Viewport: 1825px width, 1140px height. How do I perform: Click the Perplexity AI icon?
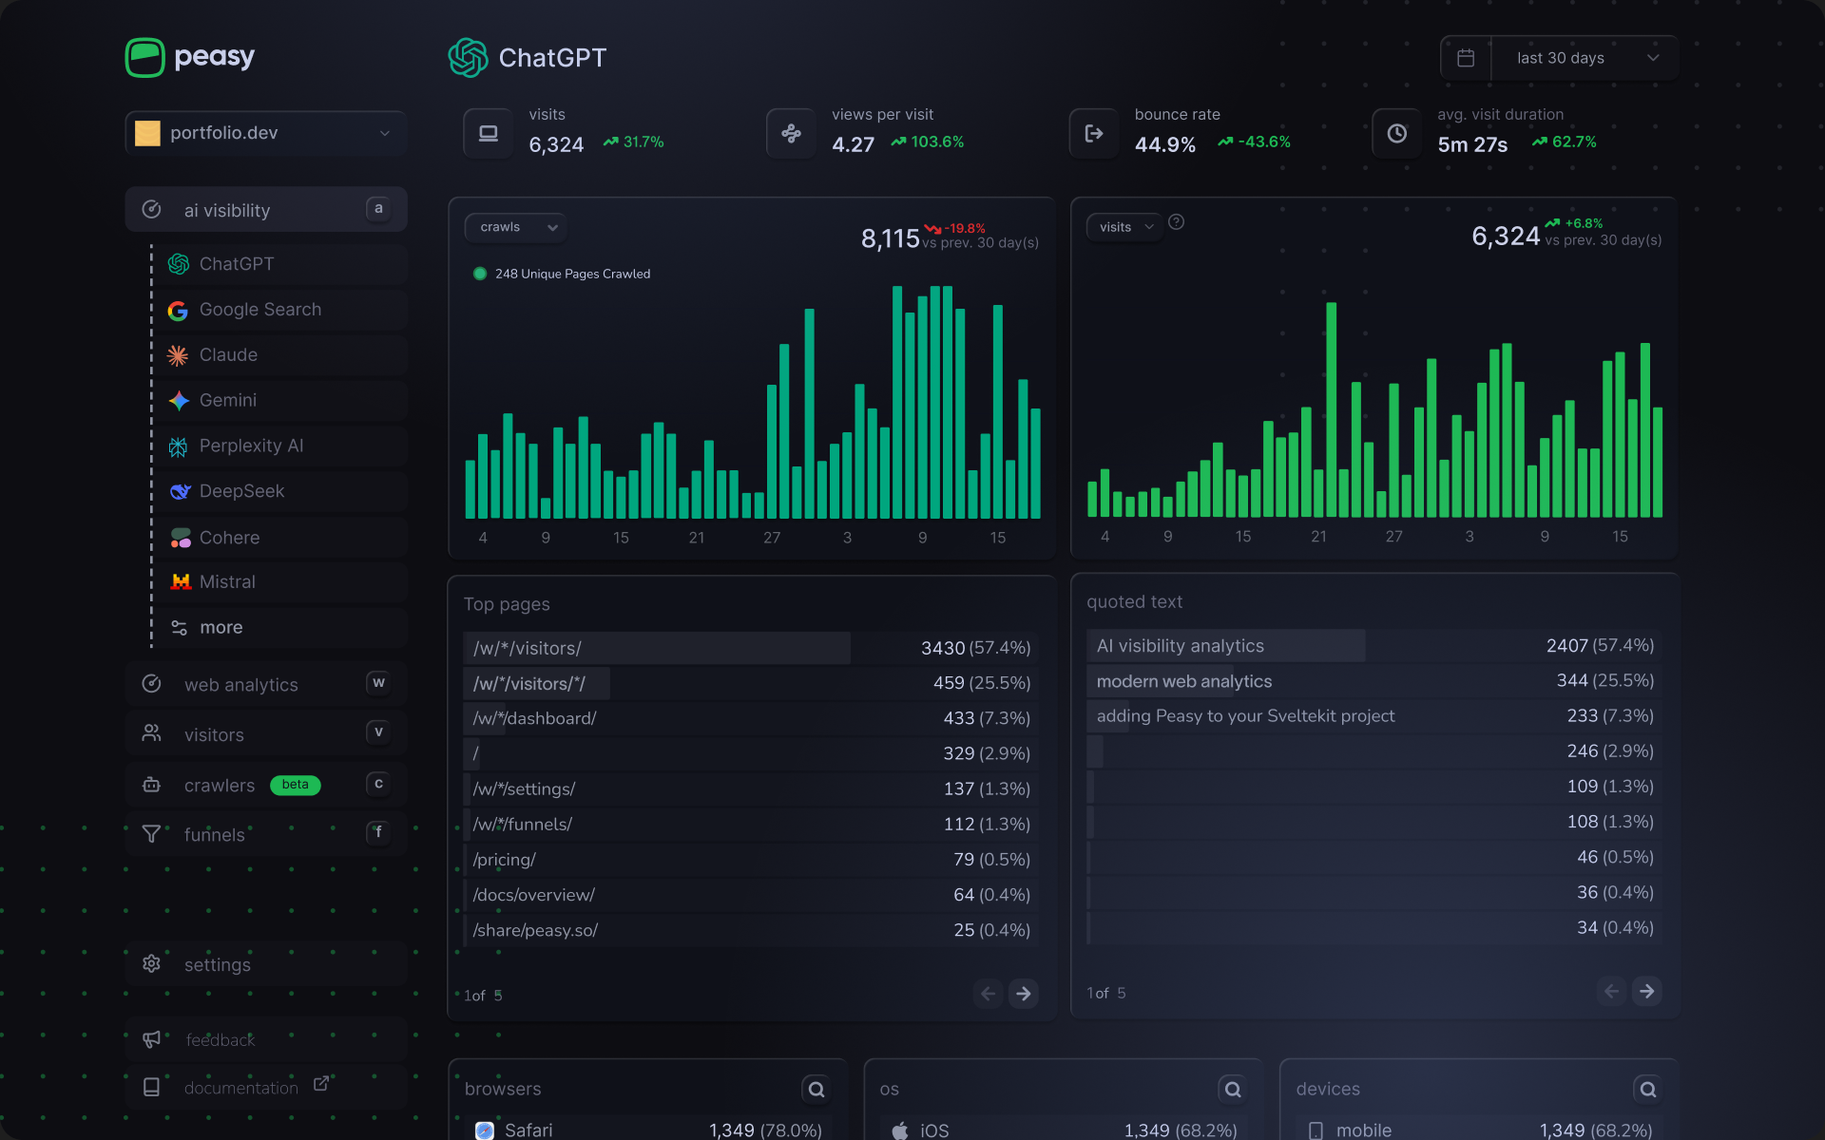pyautogui.click(x=178, y=446)
